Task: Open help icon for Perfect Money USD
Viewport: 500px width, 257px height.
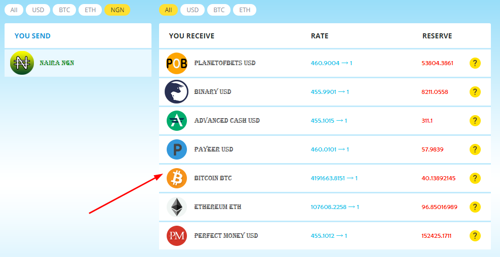Action: pyautogui.click(x=475, y=236)
